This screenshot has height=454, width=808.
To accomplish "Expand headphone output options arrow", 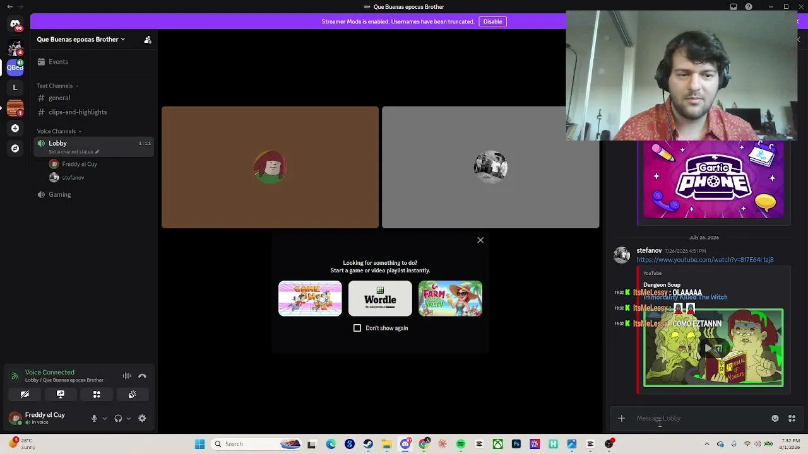I will [129, 418].
